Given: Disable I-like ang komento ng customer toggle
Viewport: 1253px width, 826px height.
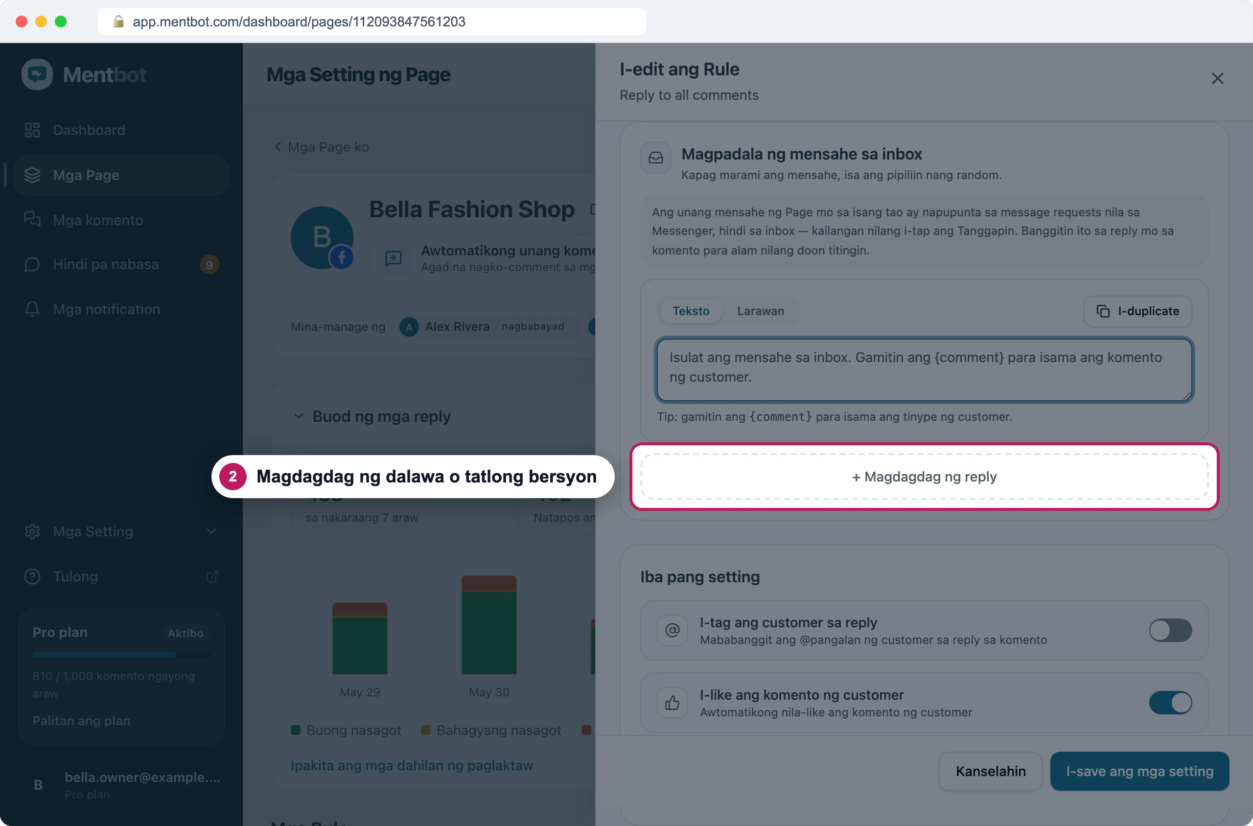Looking at the screenshot, I should coord(1170,703).
